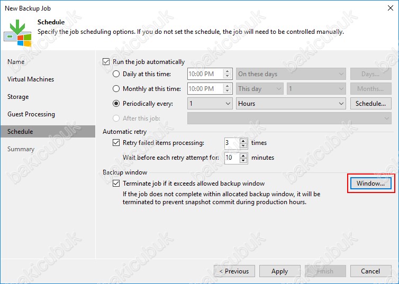Open the Schedule... settings button
Image resolution: width=399 pixels, height=284 pixels.
coord(371,104)
